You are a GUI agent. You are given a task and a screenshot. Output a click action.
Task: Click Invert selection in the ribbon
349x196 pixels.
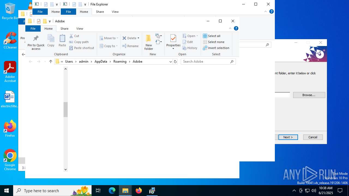(216, 48)
